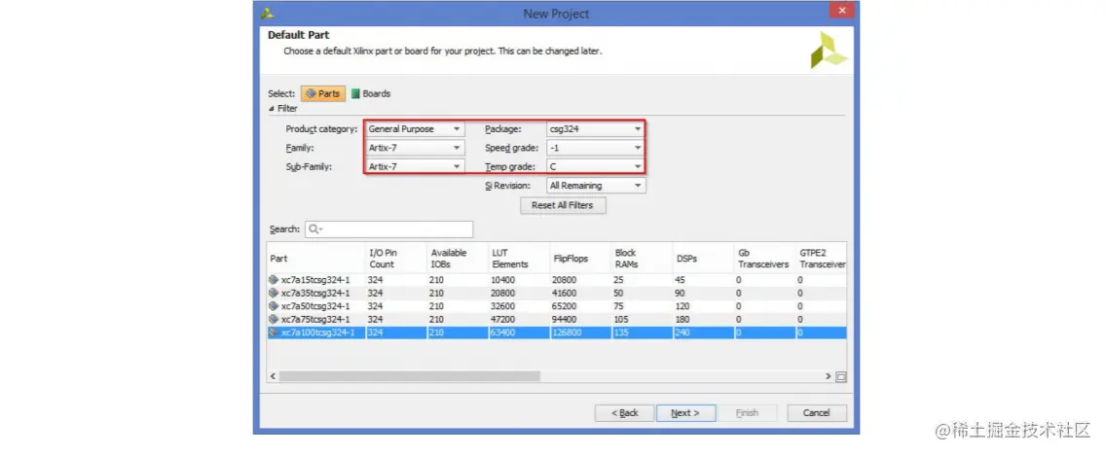
Task: Sort by the Part column header
Action: 316,259
